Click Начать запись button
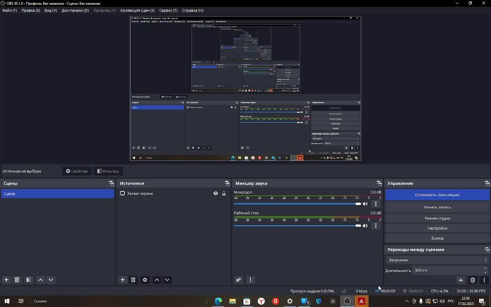The height and width of the screenshot is (307, 491). pos(437,207)
